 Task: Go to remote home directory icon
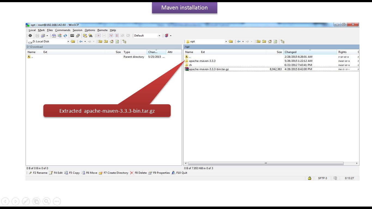pyautogui.click(x=270, y=42)
